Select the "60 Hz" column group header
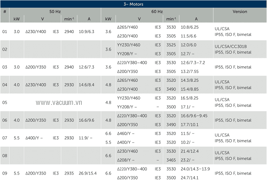 (x=157, y=12)
